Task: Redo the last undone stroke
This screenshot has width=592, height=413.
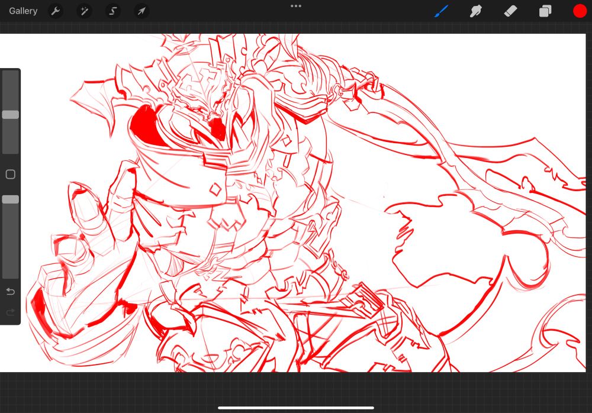Action: pyautogui.click(x=11, y=312)
